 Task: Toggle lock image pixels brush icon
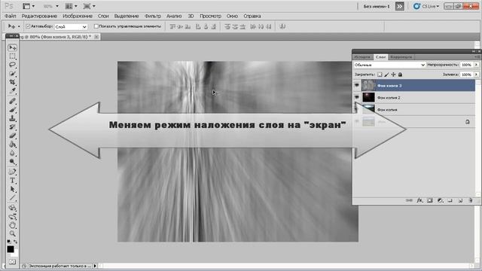(386, 75)
